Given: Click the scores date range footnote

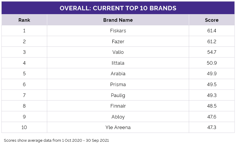Looking at the screenshot, I should 56,141.
